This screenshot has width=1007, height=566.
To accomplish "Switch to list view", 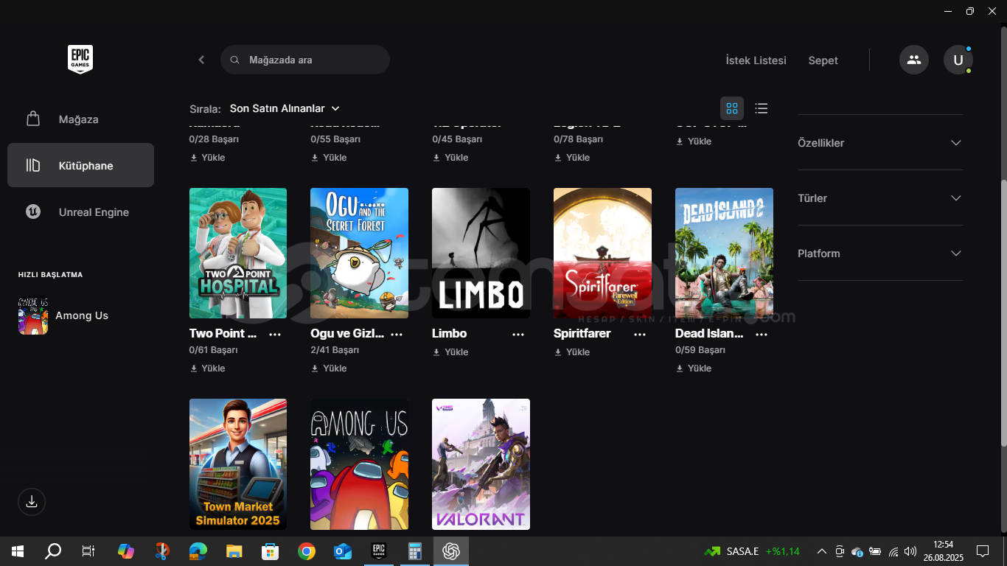I will (762, 108).
